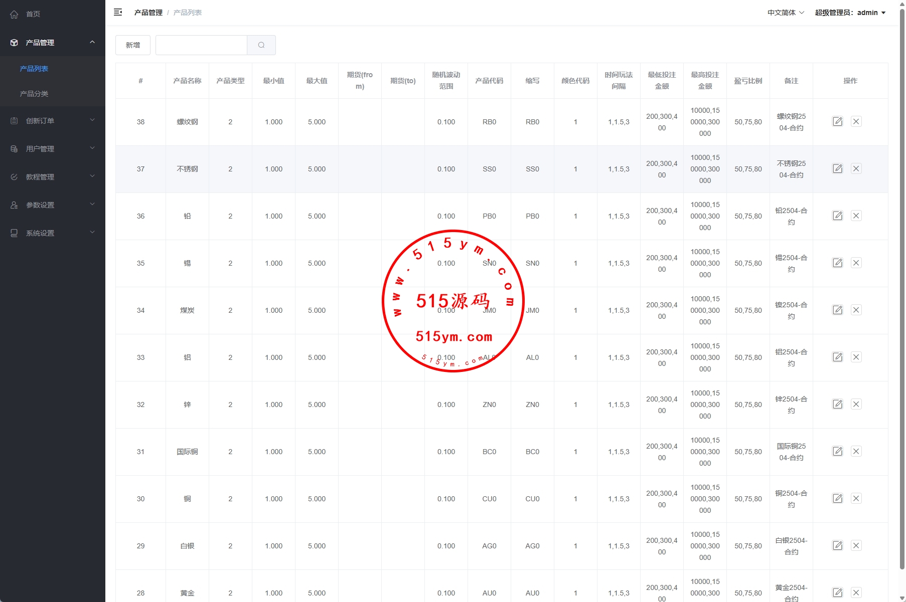Image resolution: width=906 pixels, height=602 pixels.
Task: Click the 新增 button
Action: (x=133, y=45)
